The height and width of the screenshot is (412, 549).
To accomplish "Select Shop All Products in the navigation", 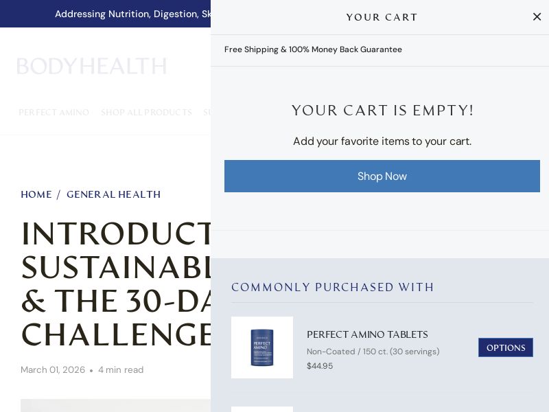I will point(146,113).
